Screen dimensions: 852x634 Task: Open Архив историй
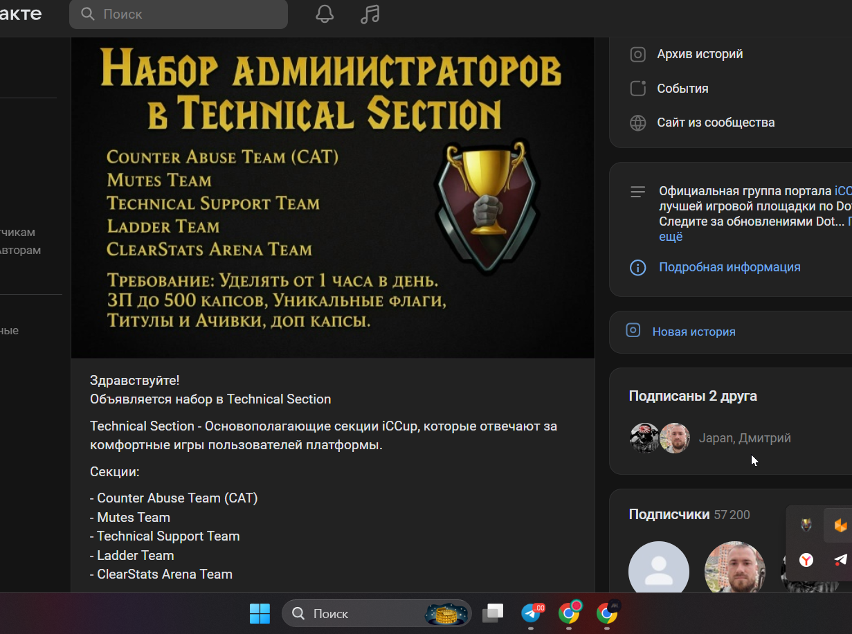tap(700, 54)
